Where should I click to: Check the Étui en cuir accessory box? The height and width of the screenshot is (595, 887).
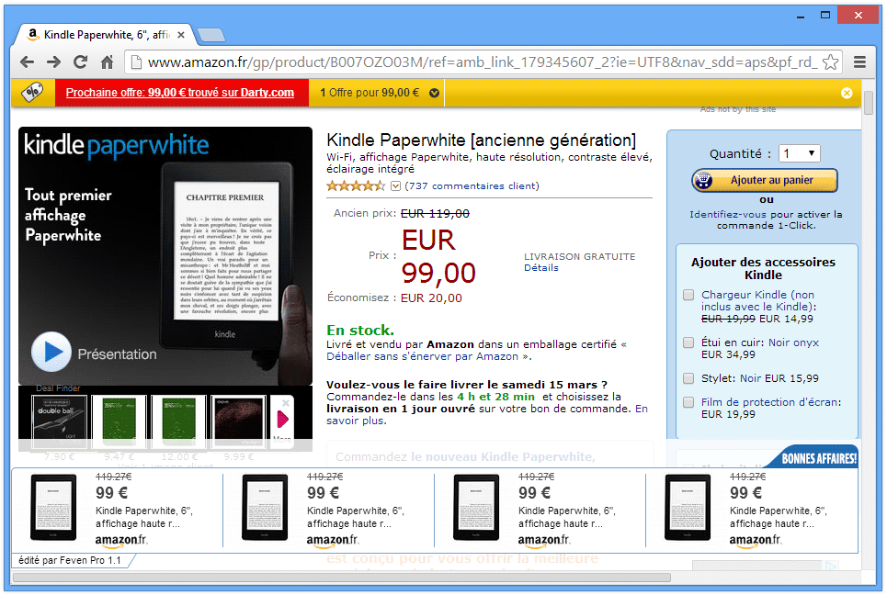tap(688, 342)
